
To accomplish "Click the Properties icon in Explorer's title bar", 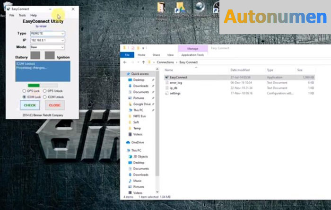I will (133, 48).
